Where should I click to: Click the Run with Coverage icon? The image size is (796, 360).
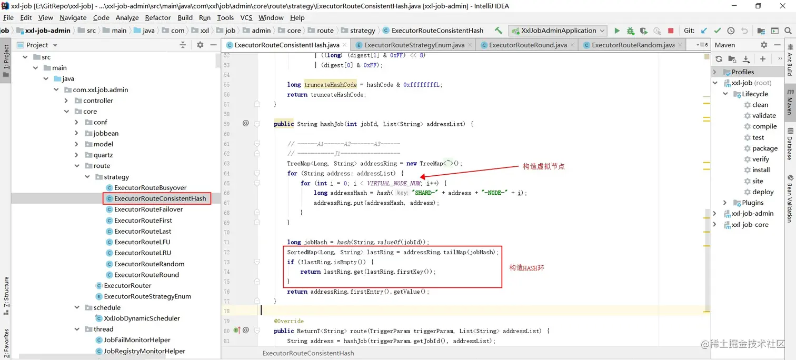(644, 31)
